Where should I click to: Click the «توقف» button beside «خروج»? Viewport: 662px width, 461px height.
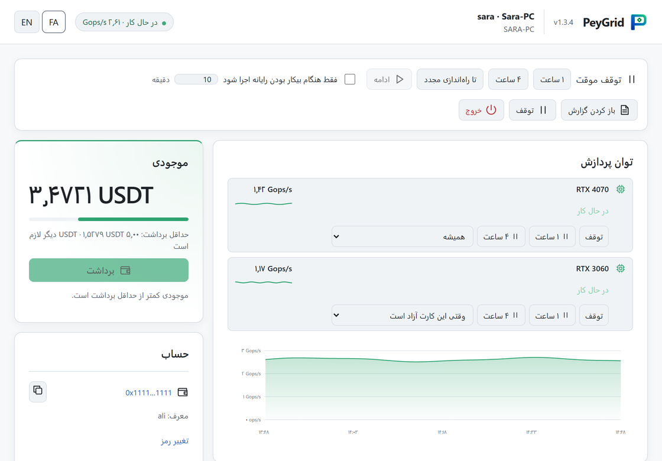[532, 110]
